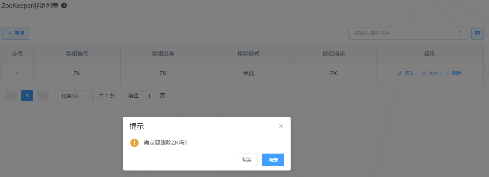Click the 集群模式 column header
This screenshot has width=489, height=177.
248,53
